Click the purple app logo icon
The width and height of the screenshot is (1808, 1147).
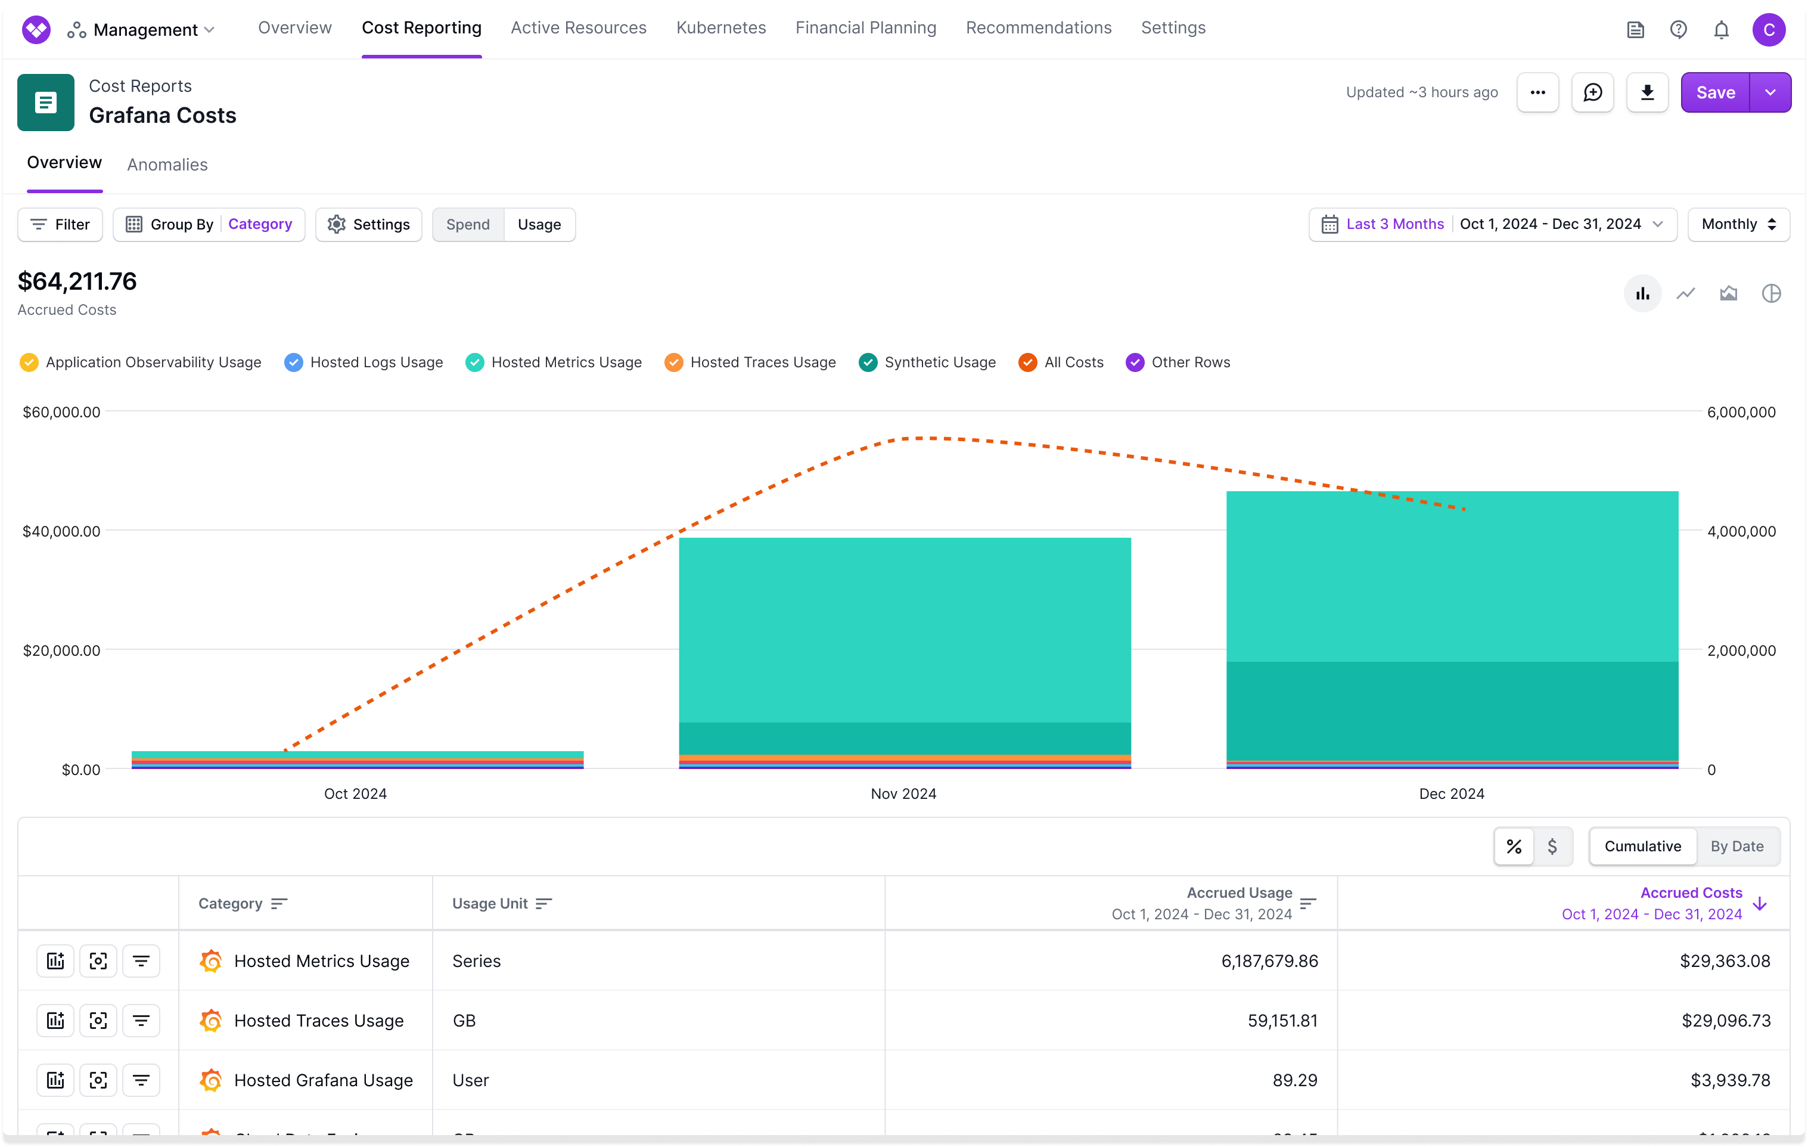tap(36, 29)
